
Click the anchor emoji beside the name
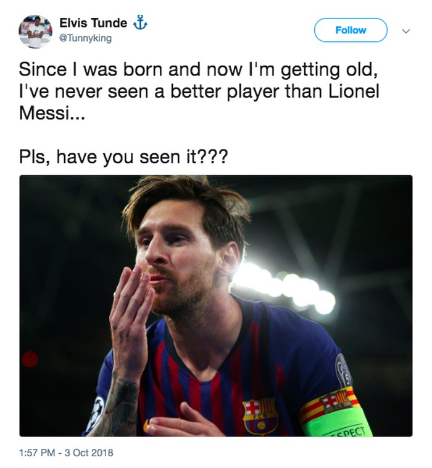click(140, 23)
